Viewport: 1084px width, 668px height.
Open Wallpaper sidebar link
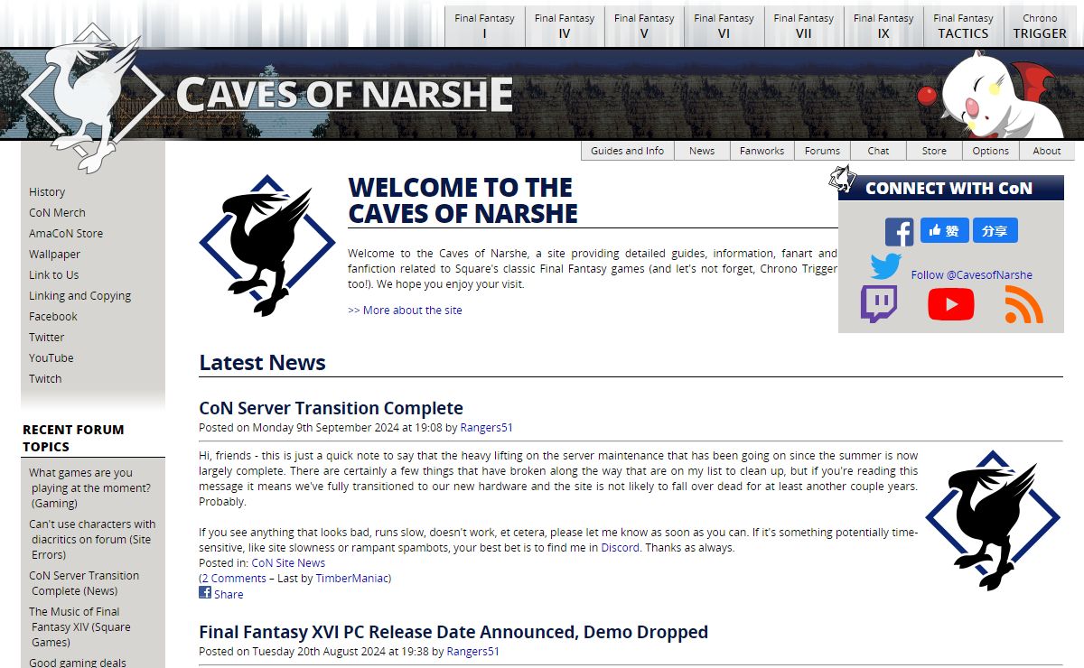click(x=54, y=254)
